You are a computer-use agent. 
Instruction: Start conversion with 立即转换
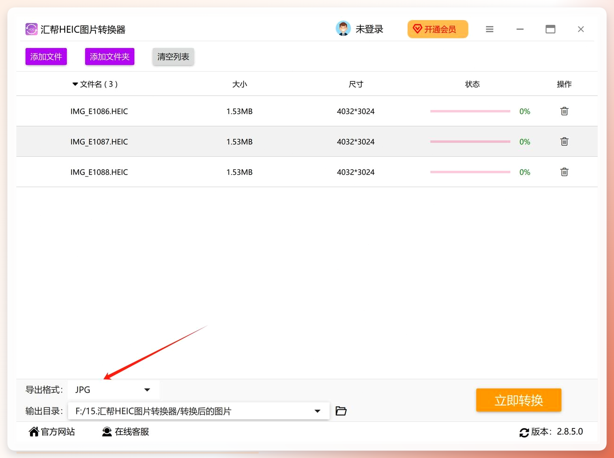click(x=519, y=400)
